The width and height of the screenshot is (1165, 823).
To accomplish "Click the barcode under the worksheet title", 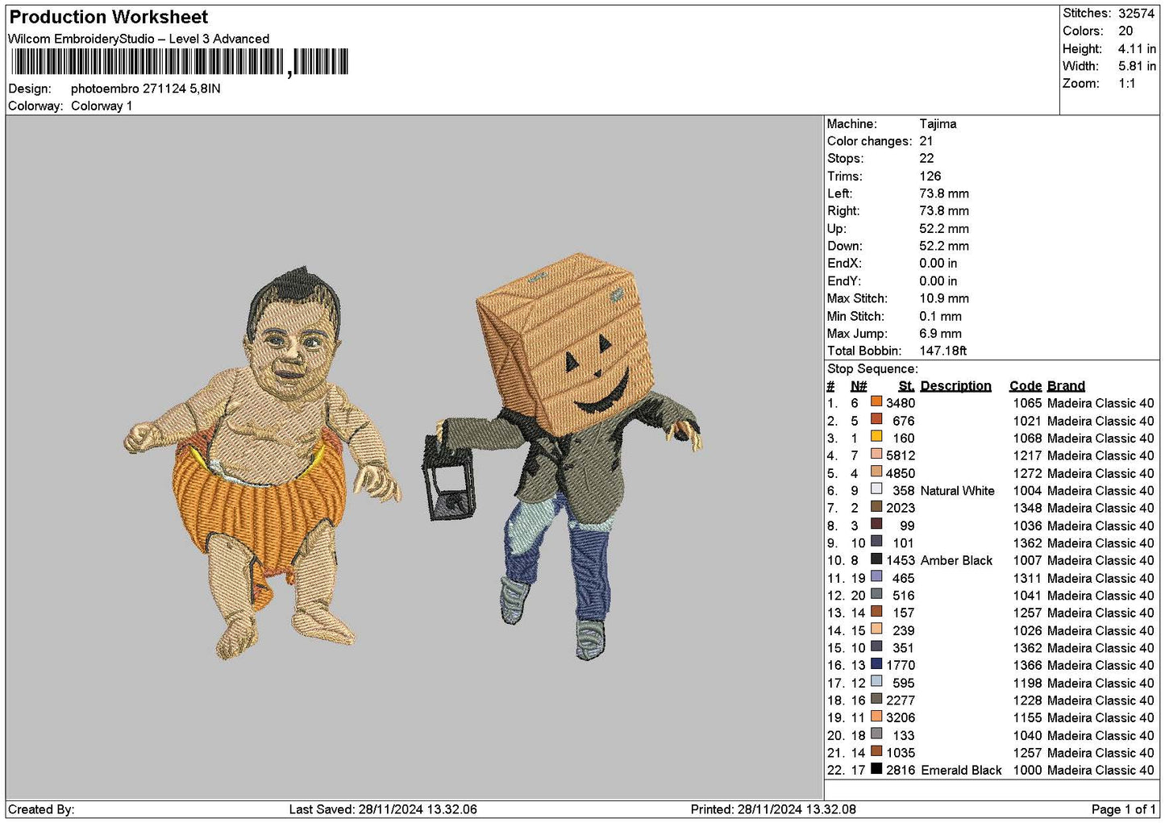I will [179, 62].
